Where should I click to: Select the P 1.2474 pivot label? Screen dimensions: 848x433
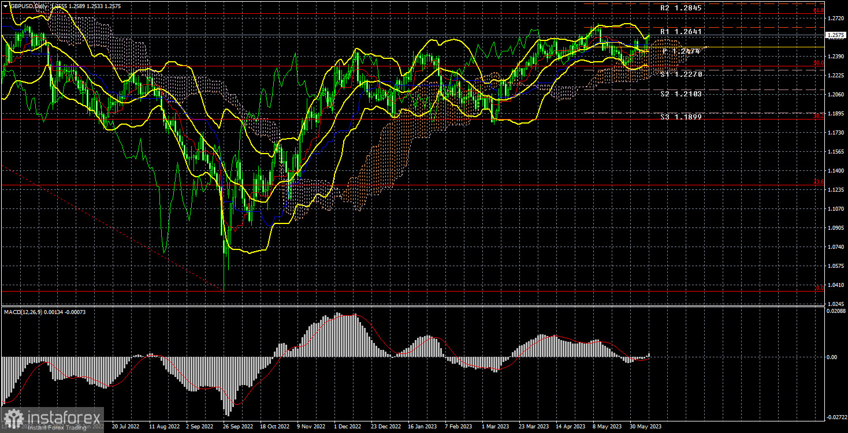(682, 51)
